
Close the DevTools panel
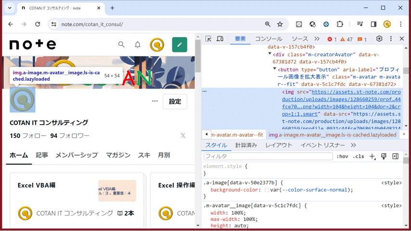[401, 39]
